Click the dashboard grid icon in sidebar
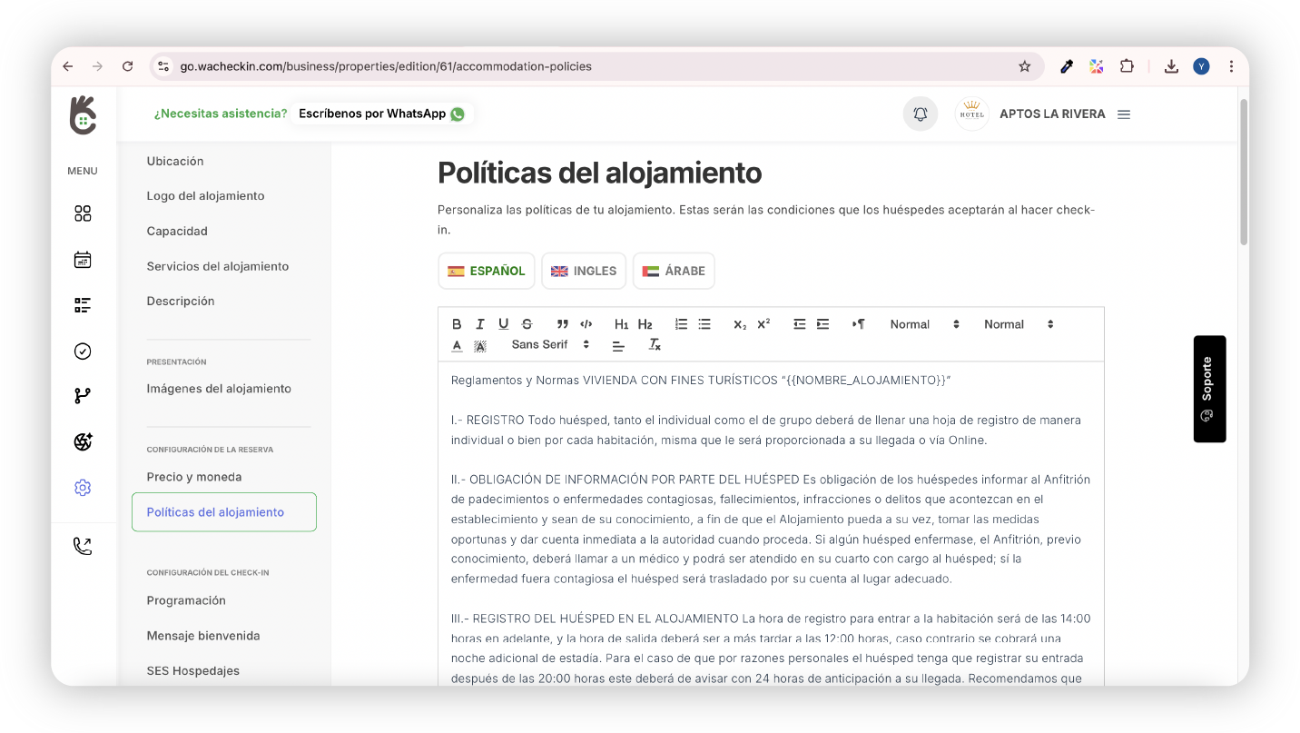Screen dimensions: 1300x733 [x=83, y=213]
